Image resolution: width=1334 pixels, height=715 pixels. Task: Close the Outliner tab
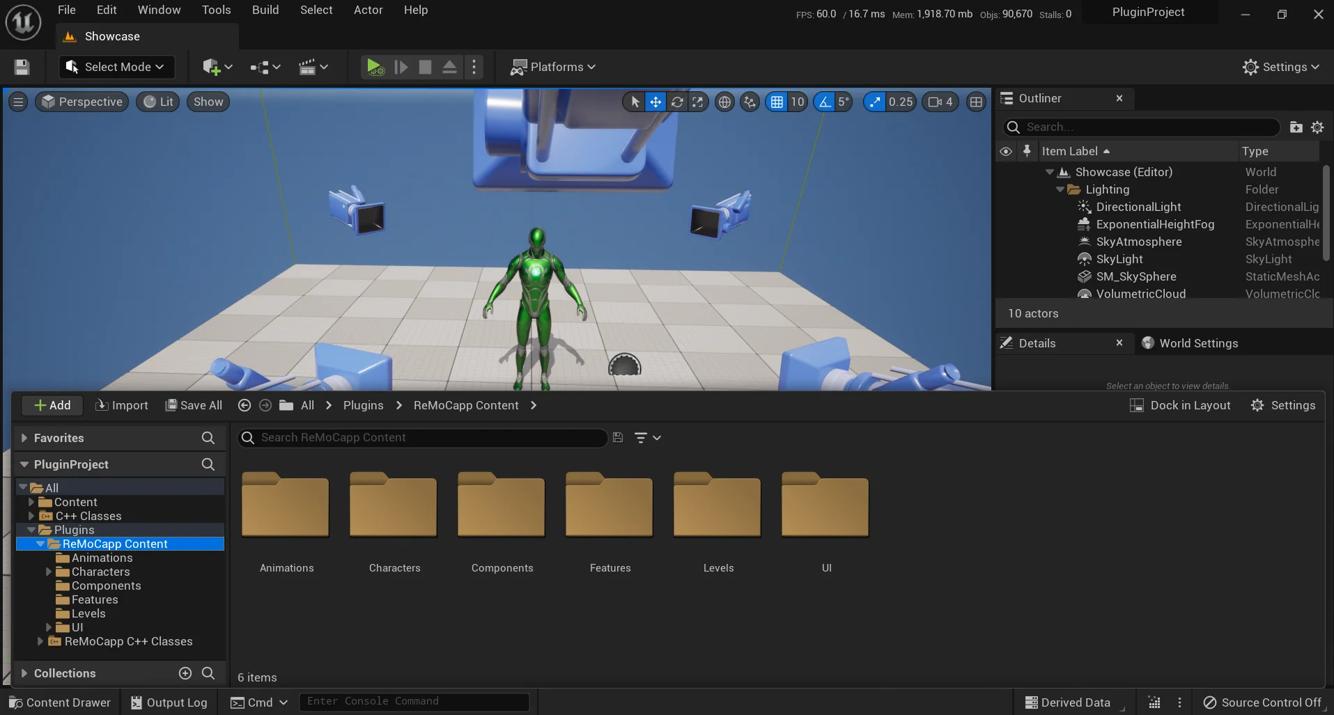tap(1119, 98)
